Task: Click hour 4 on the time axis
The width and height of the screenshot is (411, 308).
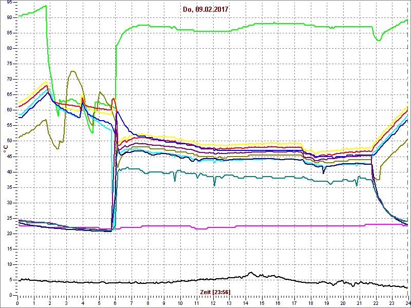Action: [x=83, y=302]
